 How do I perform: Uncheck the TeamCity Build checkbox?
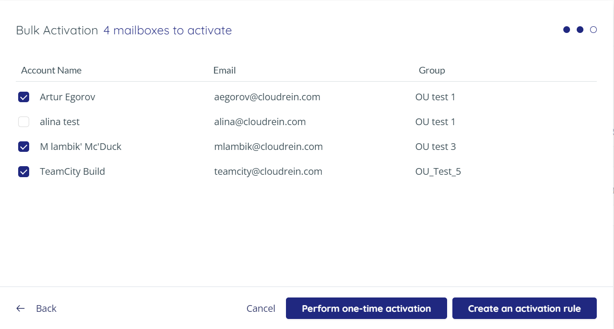(x=24, y=171)
